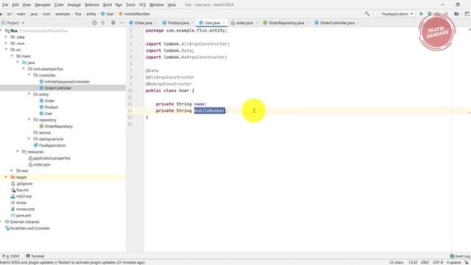The image size is (471, 265).
Task: Open the Event Log
Action: click(460, 256)
